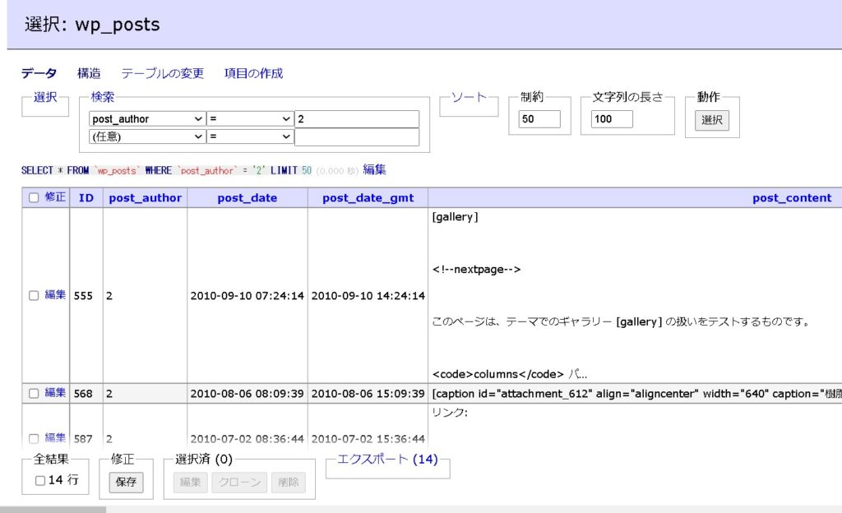Tick the checkbox for row ID 568
Viewport: 842px width, 513px height.
34,393
